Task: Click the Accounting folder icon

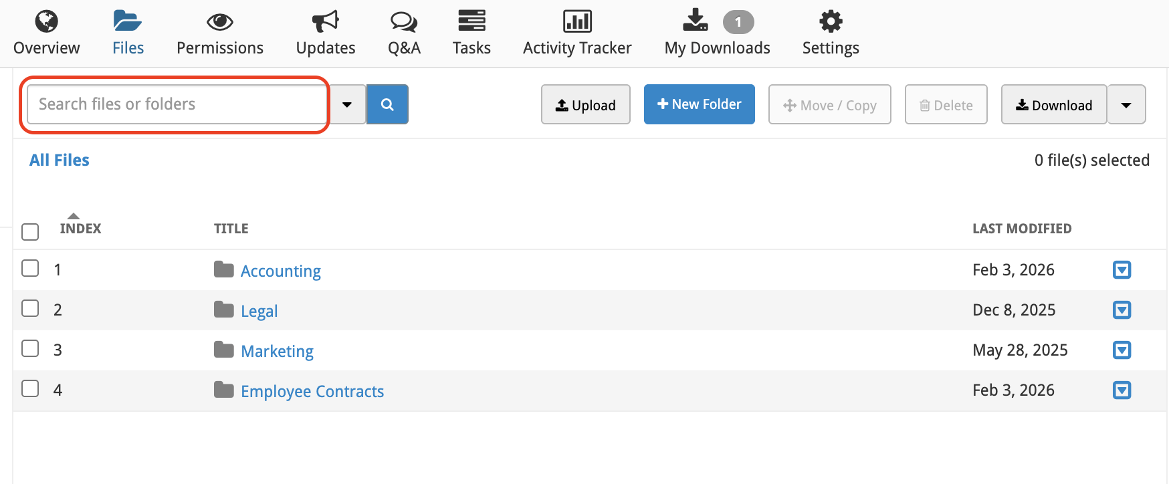Action: point(224,269)
